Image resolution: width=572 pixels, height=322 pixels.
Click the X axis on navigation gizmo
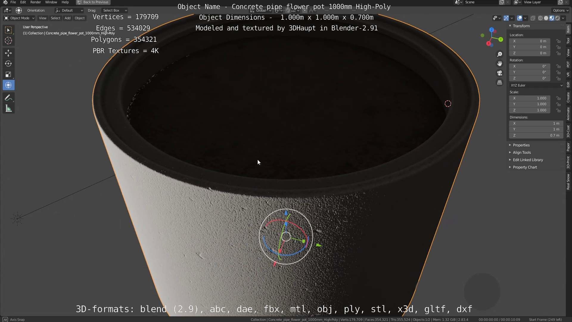(x=489, y=44)
